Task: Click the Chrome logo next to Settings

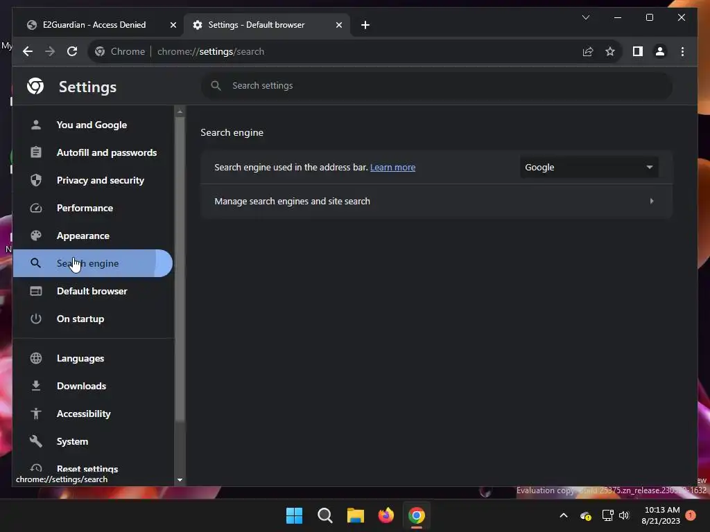Action: point(35,86)
